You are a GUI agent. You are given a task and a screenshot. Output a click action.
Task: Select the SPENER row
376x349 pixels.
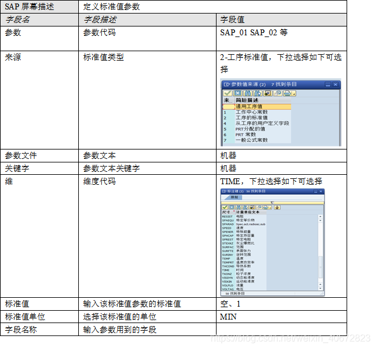[244, 232]
